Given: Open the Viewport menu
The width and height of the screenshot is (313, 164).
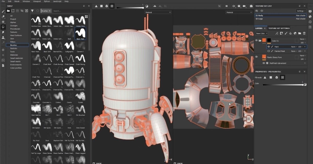Looking at the screenshot, I should (x=37, y=1).
